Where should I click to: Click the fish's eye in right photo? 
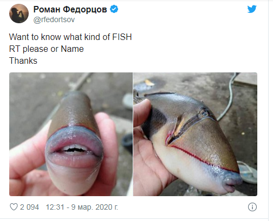[204, 113]
